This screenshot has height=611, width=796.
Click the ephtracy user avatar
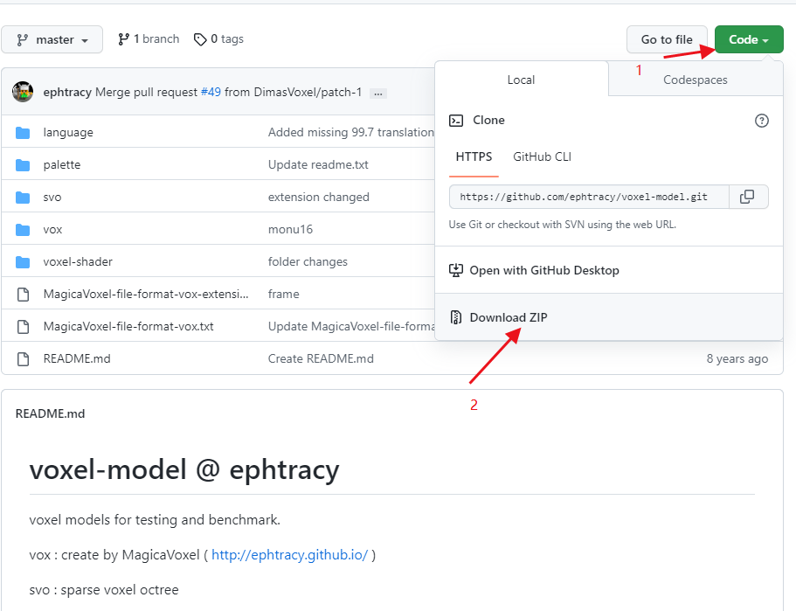coord(23,92)
